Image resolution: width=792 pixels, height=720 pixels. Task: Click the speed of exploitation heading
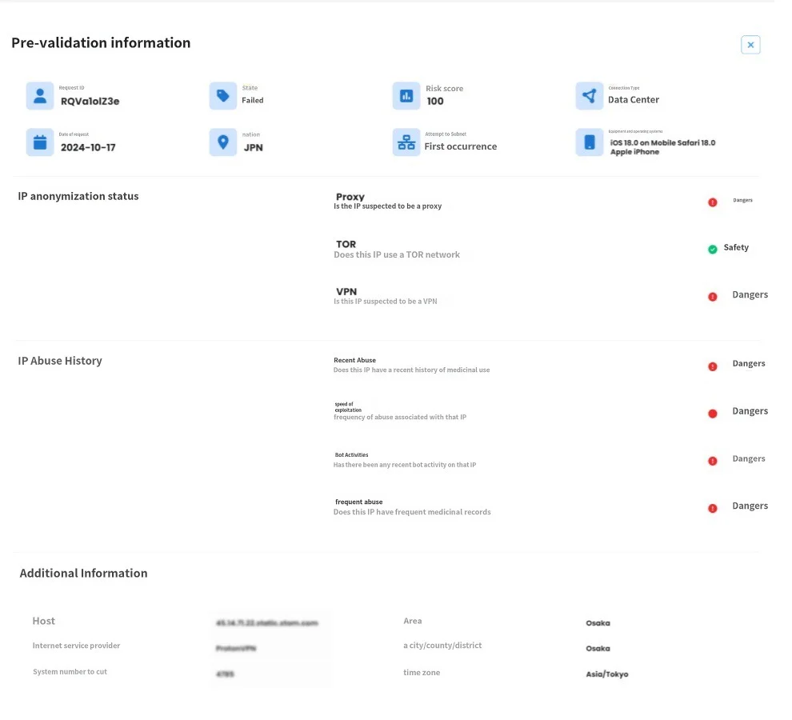coord(348,407)
